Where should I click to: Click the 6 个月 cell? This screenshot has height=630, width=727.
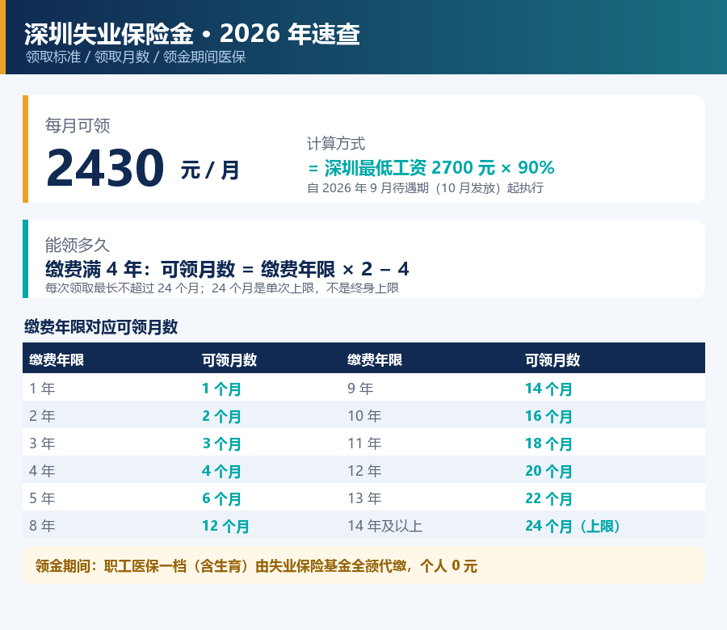(221, 498)
